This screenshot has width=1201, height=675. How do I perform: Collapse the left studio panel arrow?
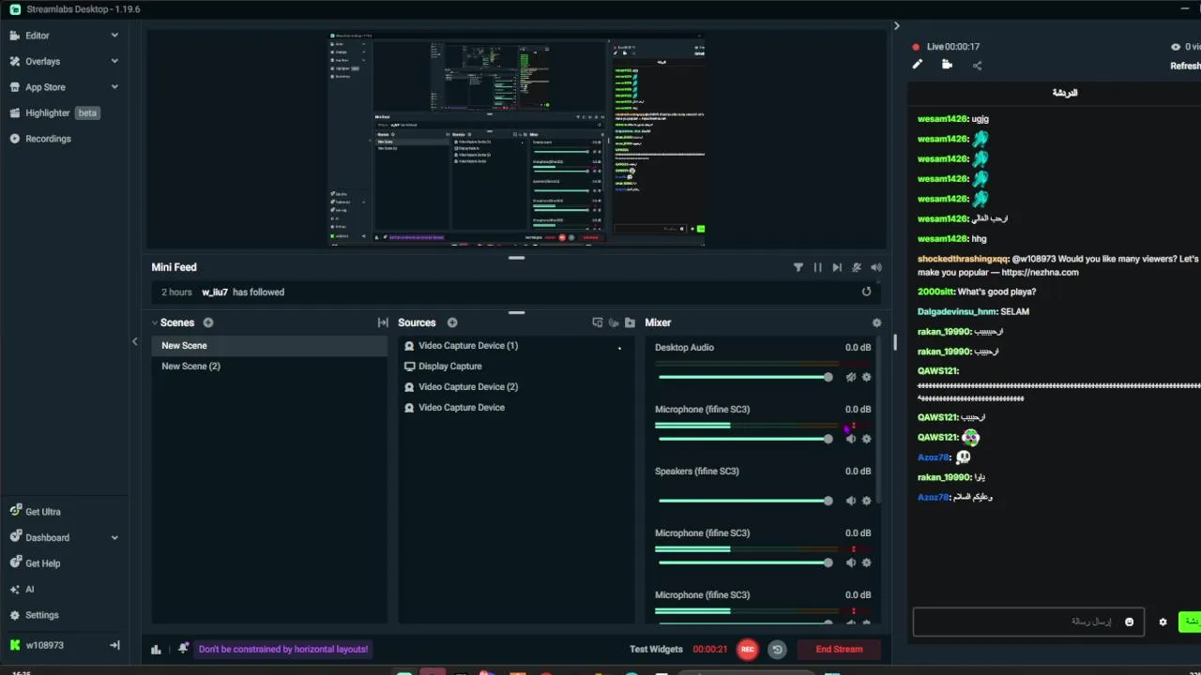pyautogui.click(x=134, y=342)
